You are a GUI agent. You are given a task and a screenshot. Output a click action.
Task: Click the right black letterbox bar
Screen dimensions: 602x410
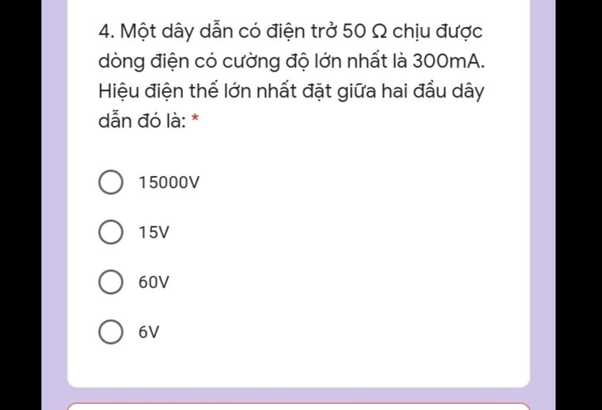578,205
